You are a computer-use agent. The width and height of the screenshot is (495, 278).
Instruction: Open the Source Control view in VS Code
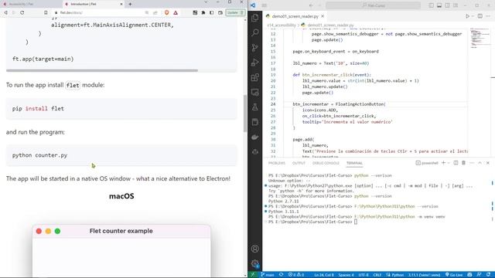point(254,48)
